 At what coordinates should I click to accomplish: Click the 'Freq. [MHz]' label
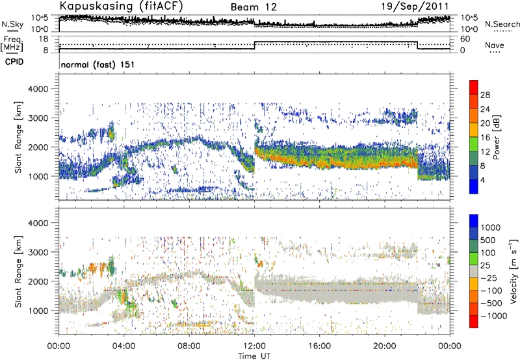[12, 44]
